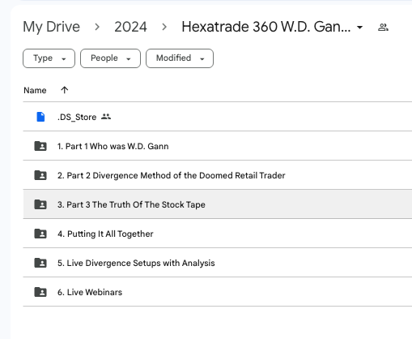The height and width of the screenshot is (339, 412).
Task: Open the Modified filter dropdown
Action: tap(180, 58)
